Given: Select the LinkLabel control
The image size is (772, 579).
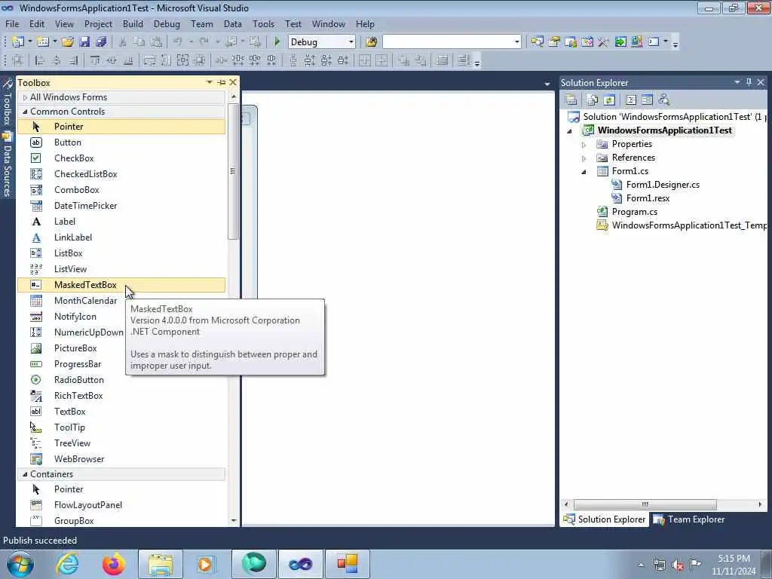Looking at the screenshot, I should point(121,237).
